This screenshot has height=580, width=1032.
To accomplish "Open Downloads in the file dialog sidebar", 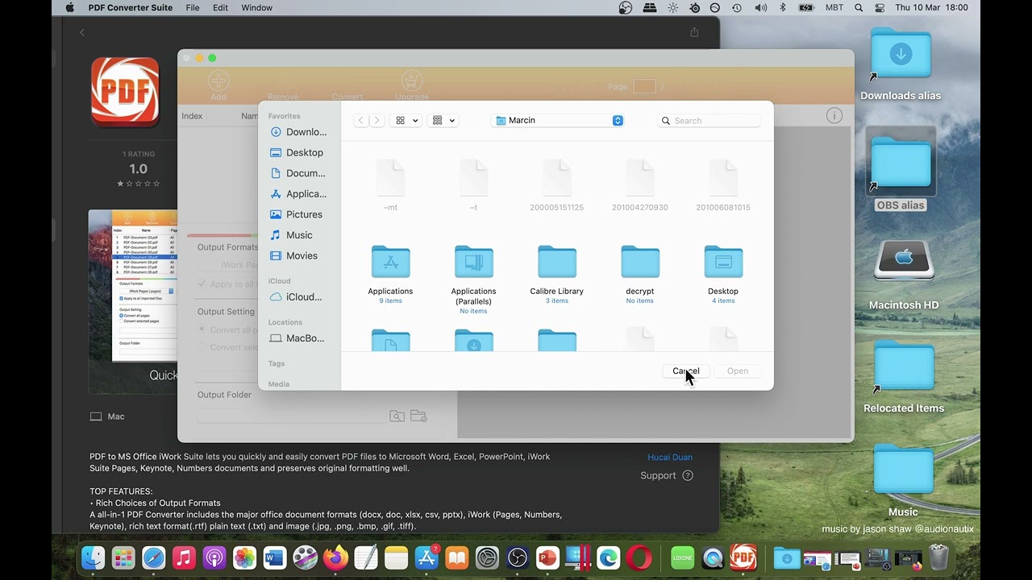I will [298, 132].
